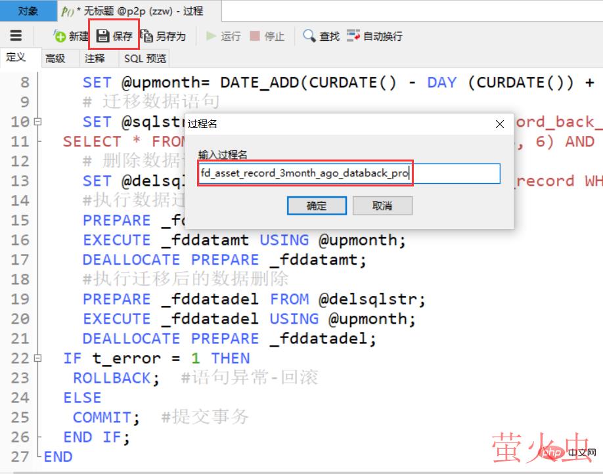Click '_fddatamt' on line 16
This screenshot has height=474, width=603.
point(205,240)
